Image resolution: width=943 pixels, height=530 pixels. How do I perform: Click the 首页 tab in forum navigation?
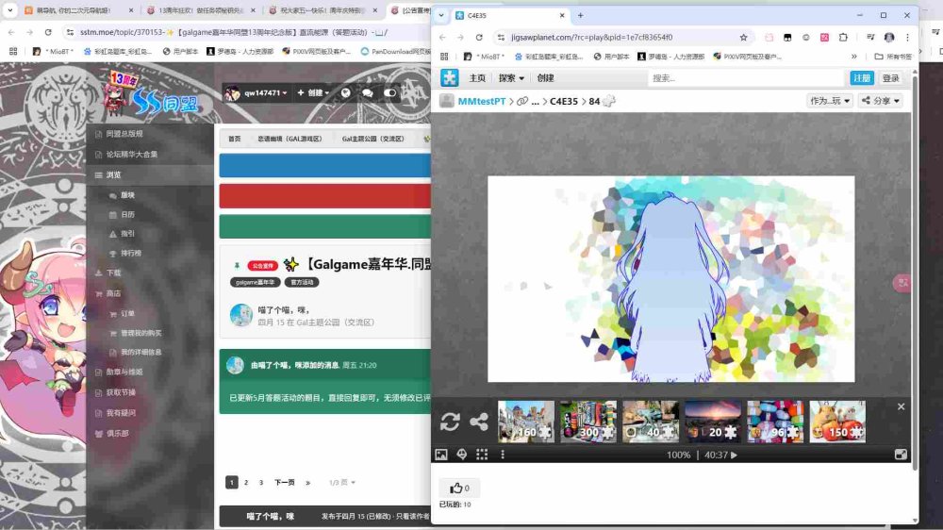point(235,139)
